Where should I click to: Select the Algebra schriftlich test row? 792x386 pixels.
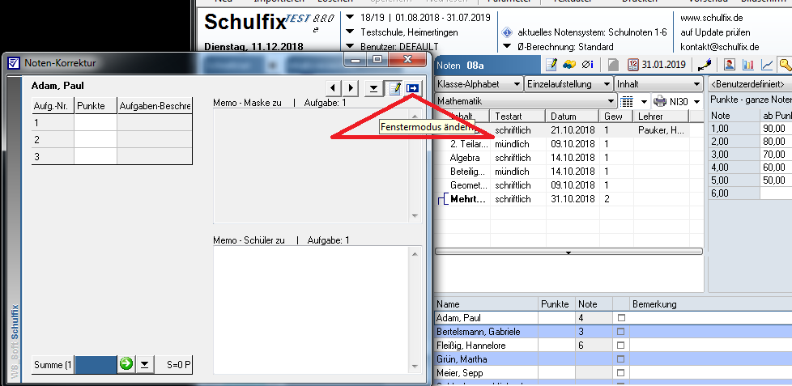click(568, 158)
